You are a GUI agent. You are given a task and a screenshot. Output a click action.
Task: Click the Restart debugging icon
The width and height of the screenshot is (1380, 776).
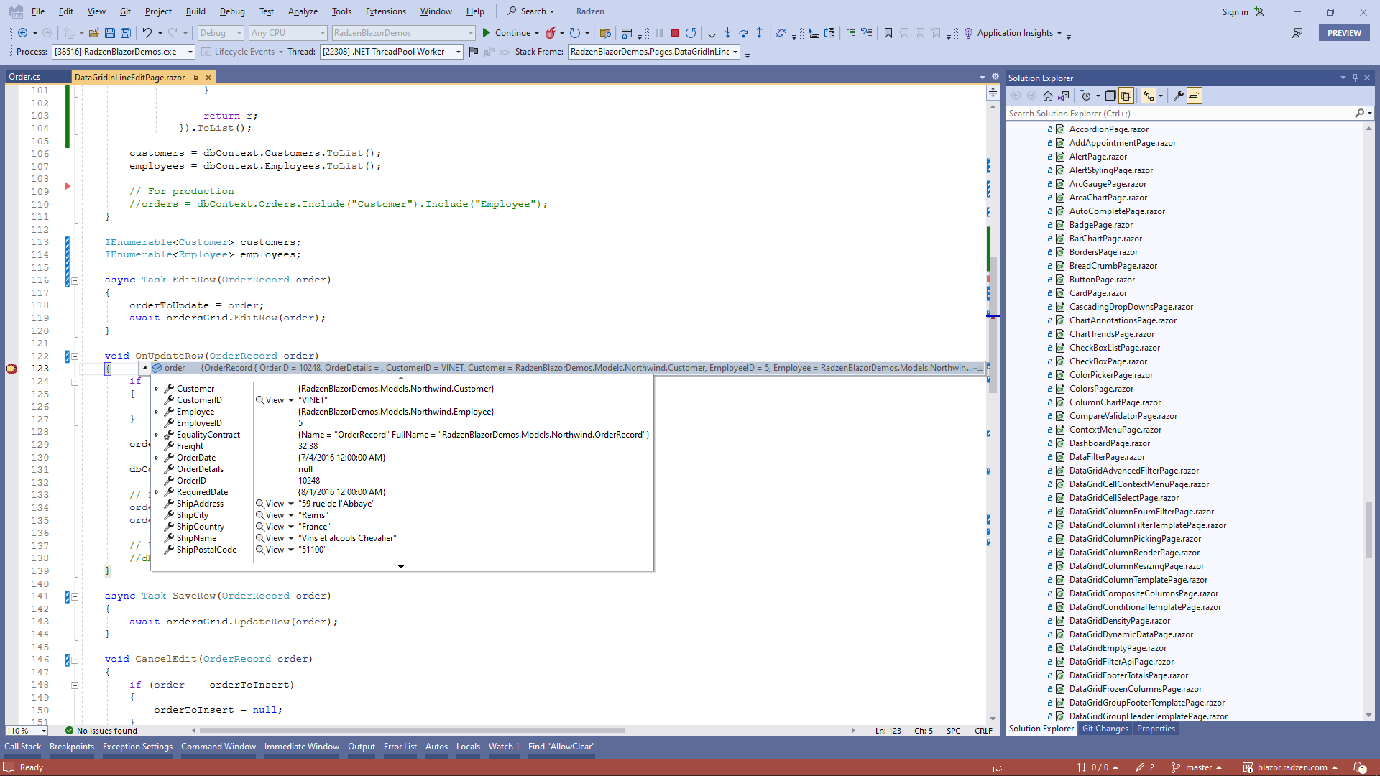coord(691,33)
